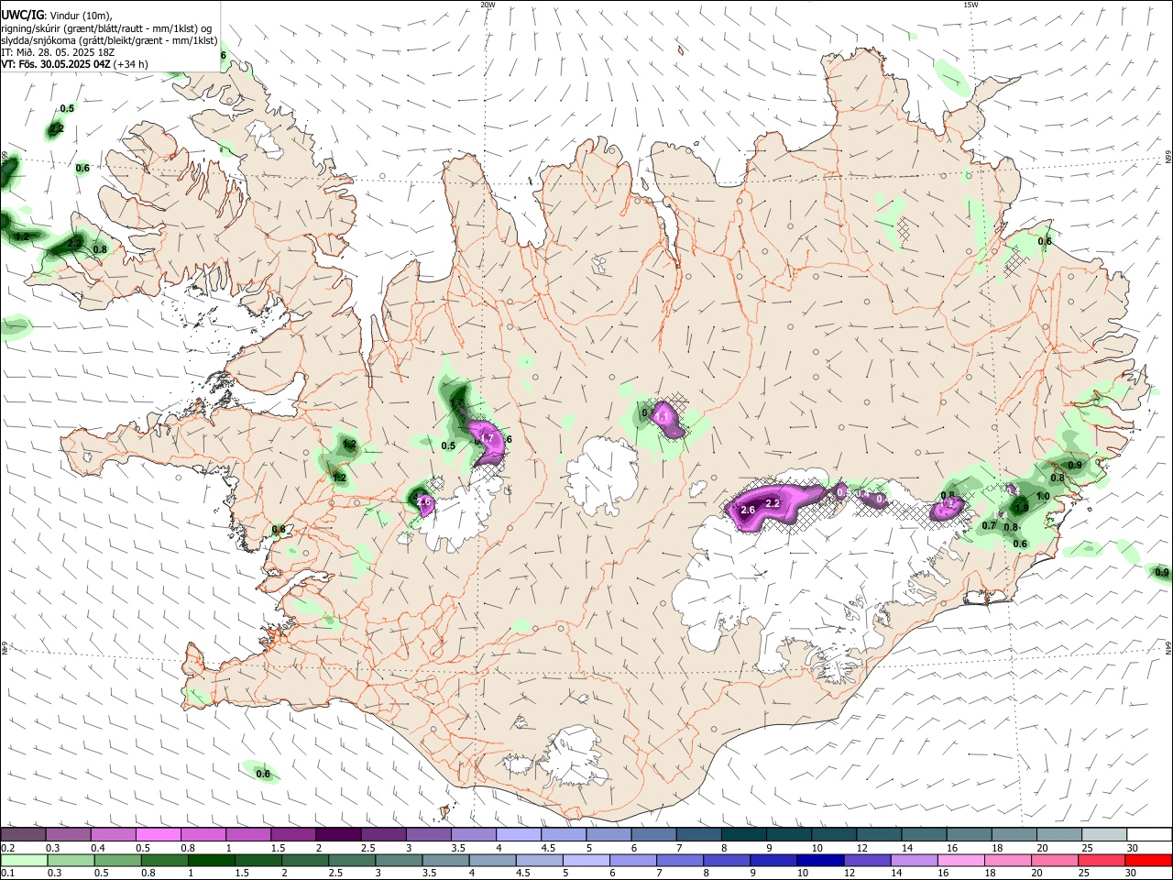The width and height of the screenshot is (1173, 880).
Task: Select the bright red 30 swatch, bottom row
Action: click(1149, 860)
